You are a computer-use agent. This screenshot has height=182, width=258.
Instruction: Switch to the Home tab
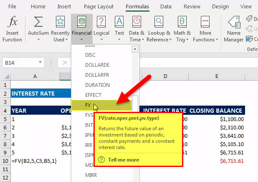(x=38, y=7)
